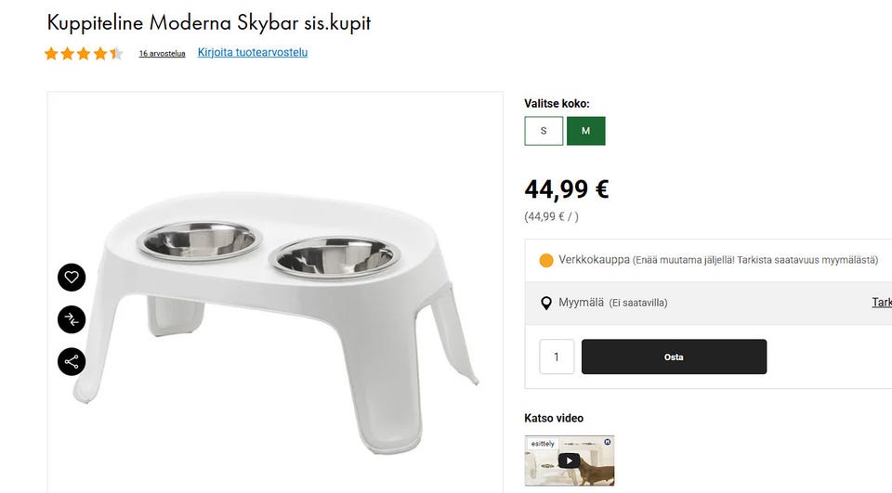The image size is (892, 493).
Task: Select size S
Action: click(x=544, y=131)
